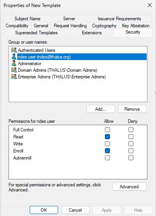Open the Extensions tab
Screen dimensions: 156x216
92,33
